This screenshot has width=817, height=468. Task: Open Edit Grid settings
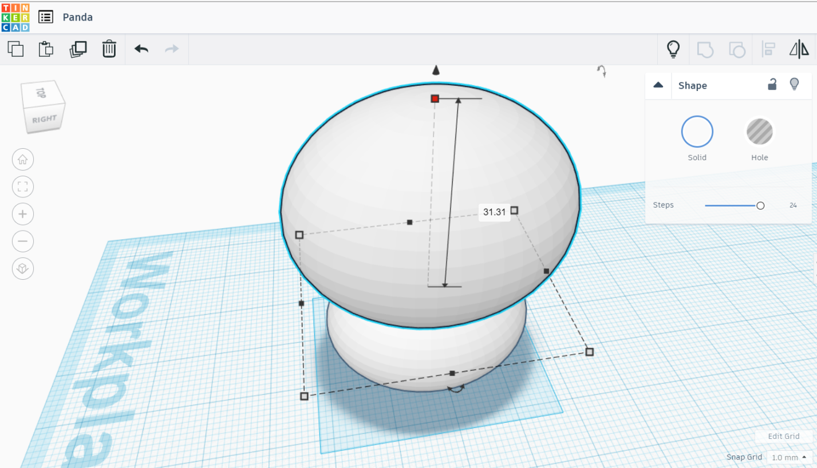tap(783, 436)
